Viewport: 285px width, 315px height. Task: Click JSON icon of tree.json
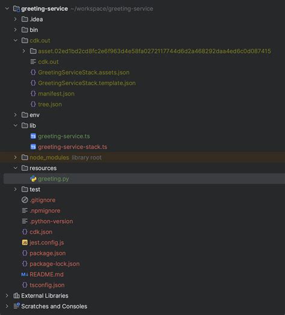[33, 104]
